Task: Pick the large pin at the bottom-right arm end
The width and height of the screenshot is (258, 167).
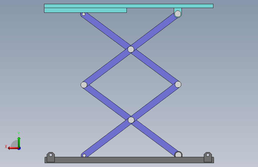Action: pos(178,155)
